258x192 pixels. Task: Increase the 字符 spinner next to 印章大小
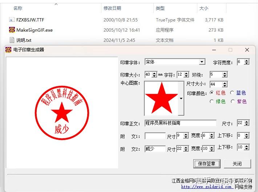click(x=186, y=73)
